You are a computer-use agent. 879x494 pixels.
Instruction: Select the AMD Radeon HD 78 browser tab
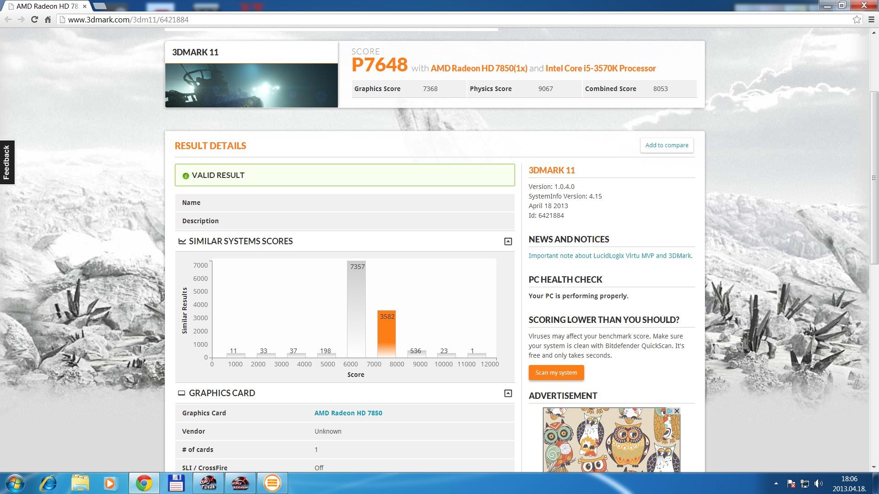(46, 6)
